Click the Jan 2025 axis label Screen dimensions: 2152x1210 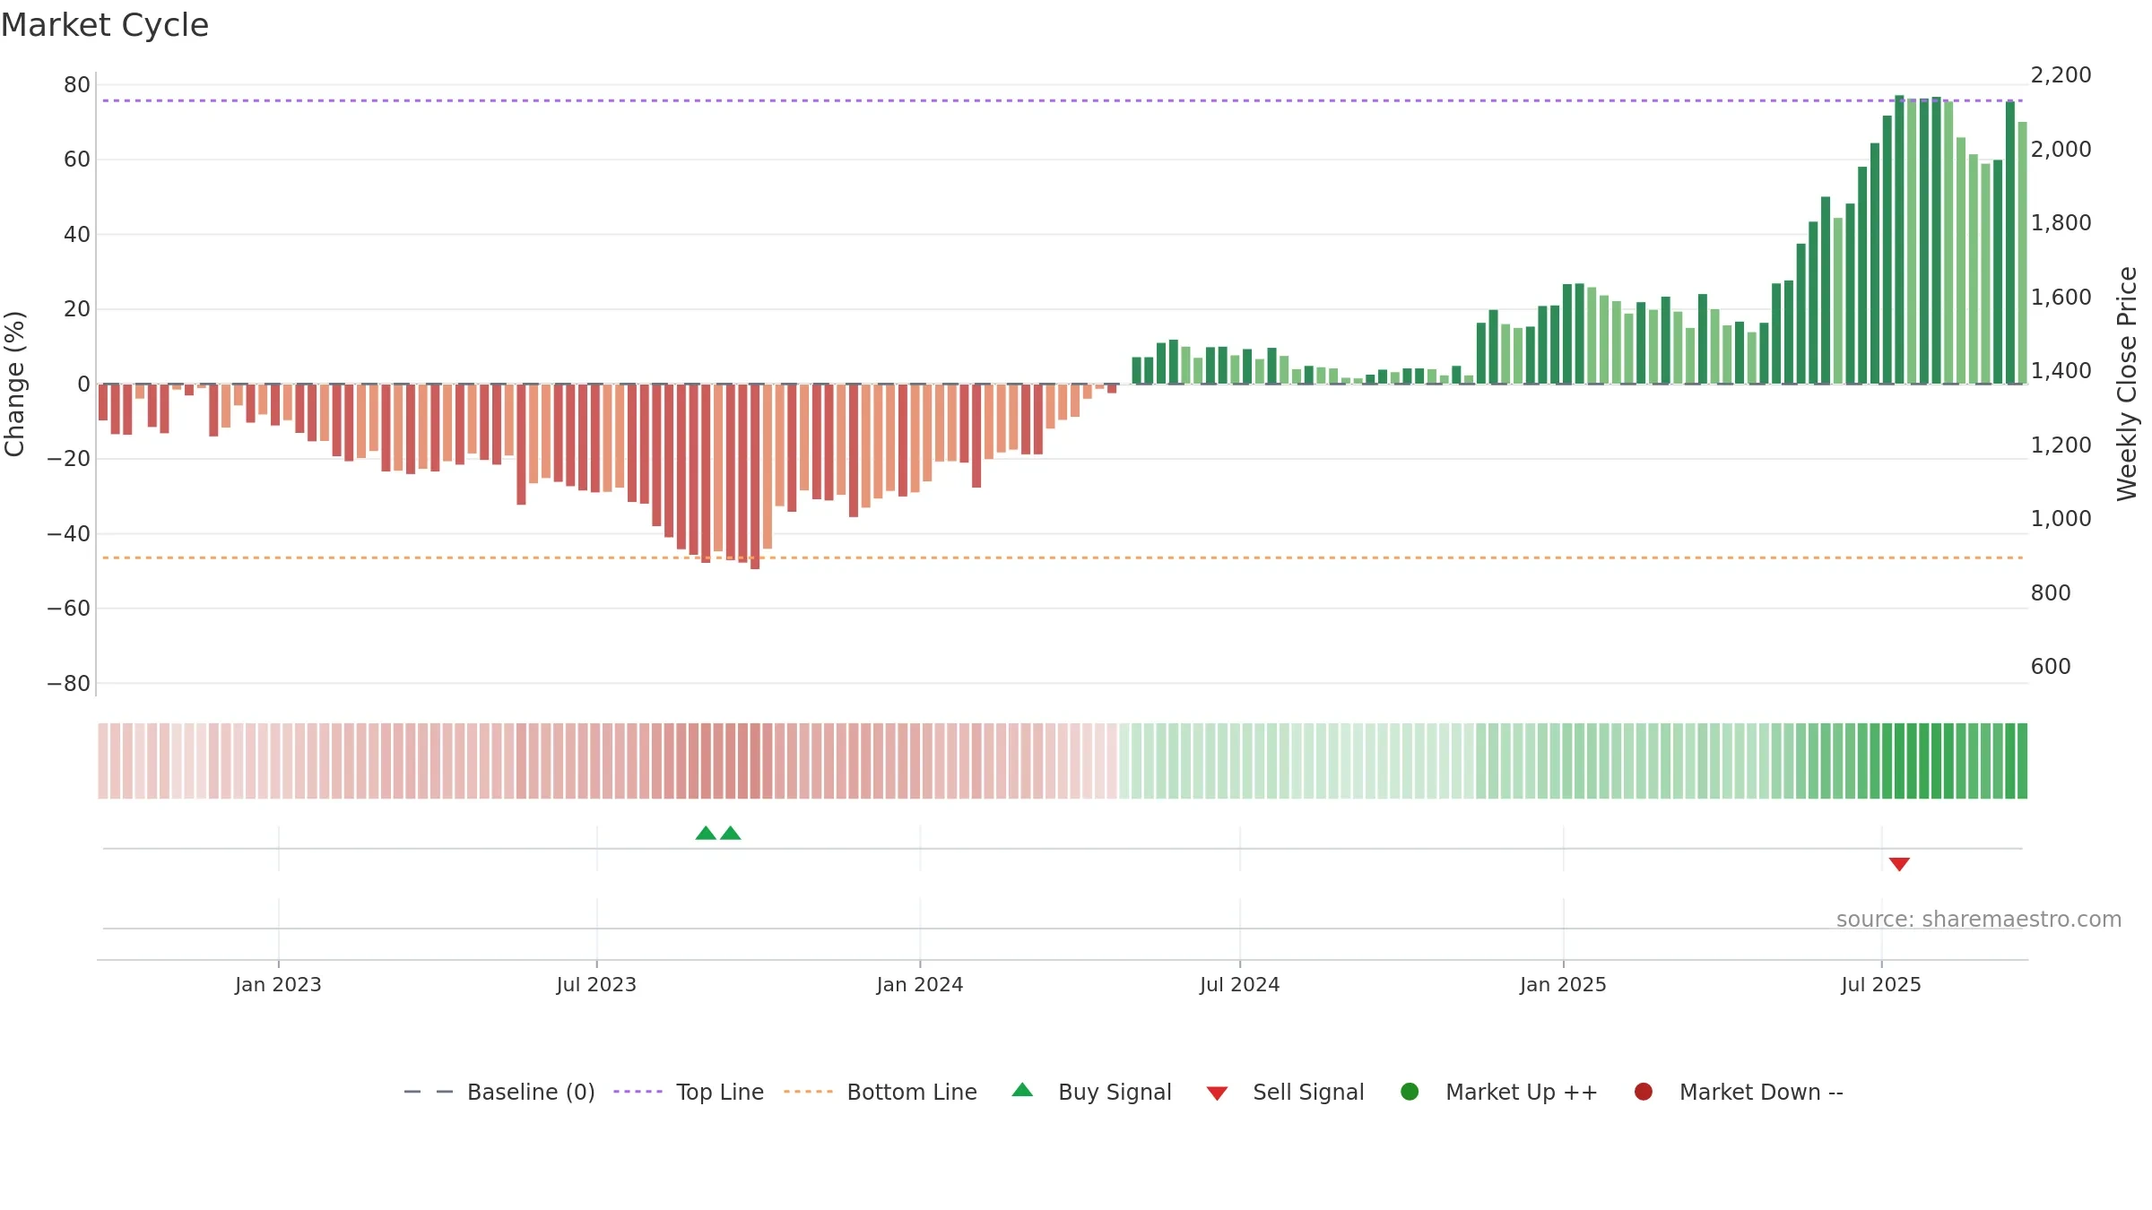click(x=1563, y=984)
